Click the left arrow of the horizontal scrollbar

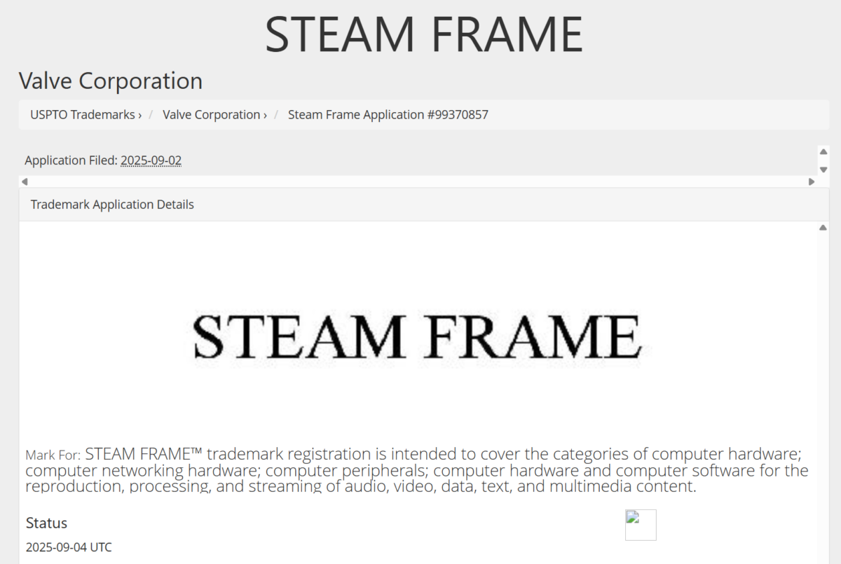click(x=24, y=181)
